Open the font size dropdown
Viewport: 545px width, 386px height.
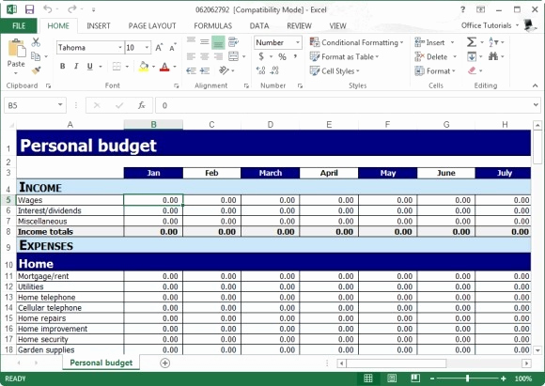coord(147,48)
